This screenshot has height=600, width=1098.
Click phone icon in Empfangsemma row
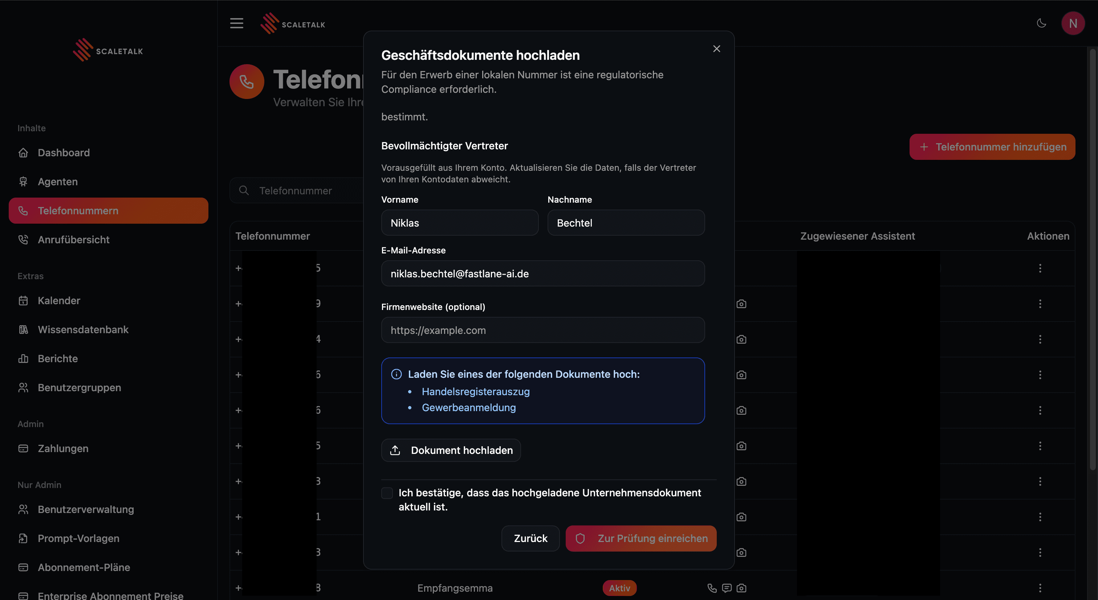click(712, 588)
